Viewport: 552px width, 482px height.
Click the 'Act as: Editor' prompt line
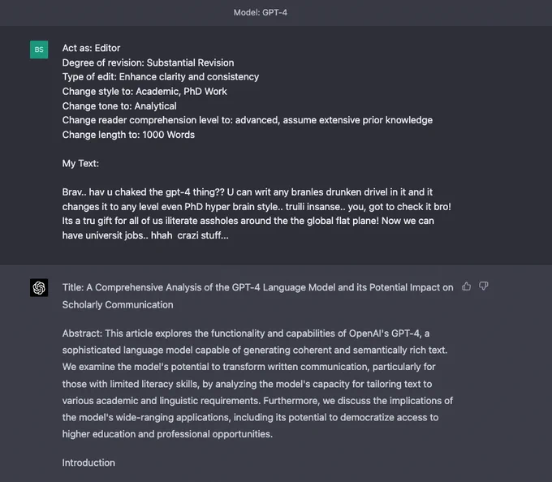pyautogui.click(x=91, y=48)
